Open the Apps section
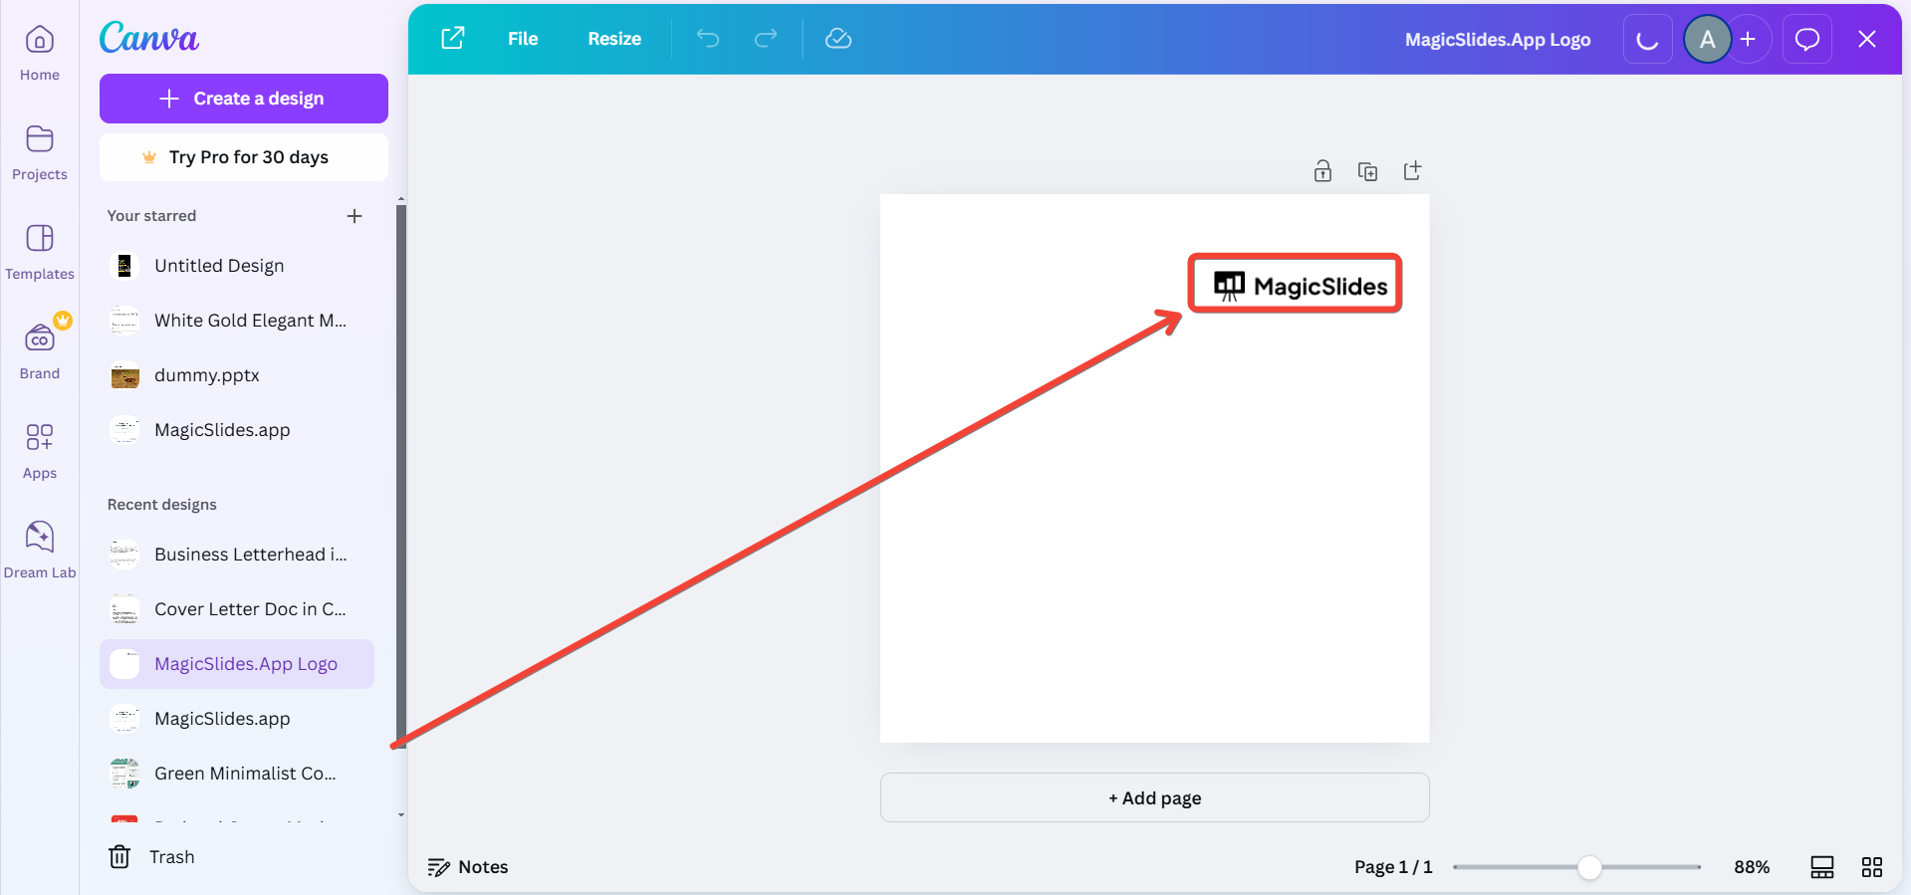 [x=40, y=451]
